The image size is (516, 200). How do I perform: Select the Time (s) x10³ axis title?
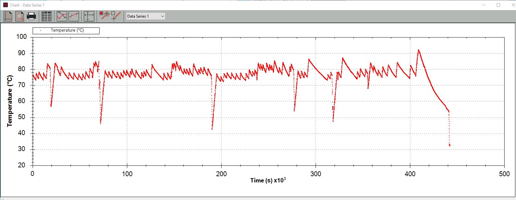[268, 180]
